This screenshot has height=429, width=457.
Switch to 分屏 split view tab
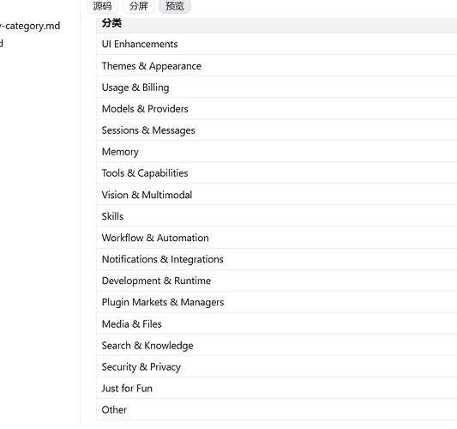(138, 6)
